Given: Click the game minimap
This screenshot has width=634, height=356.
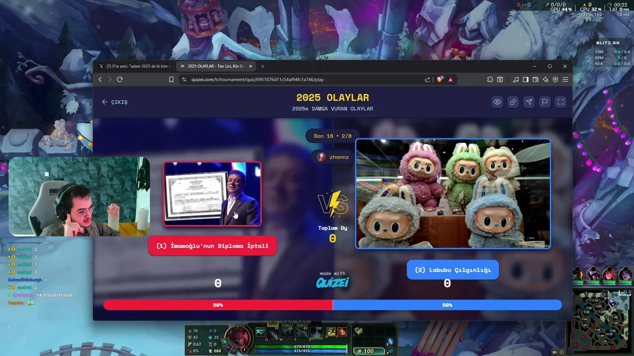Looking at the screenshot, I should [603, 321].
